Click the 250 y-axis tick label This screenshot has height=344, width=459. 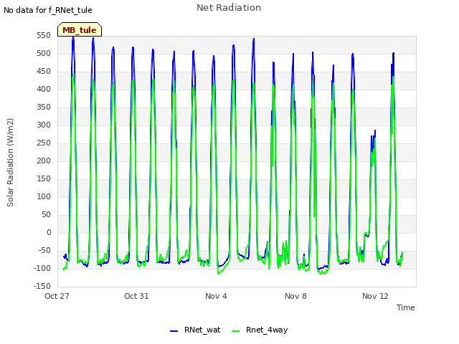(x=44, y=143)
